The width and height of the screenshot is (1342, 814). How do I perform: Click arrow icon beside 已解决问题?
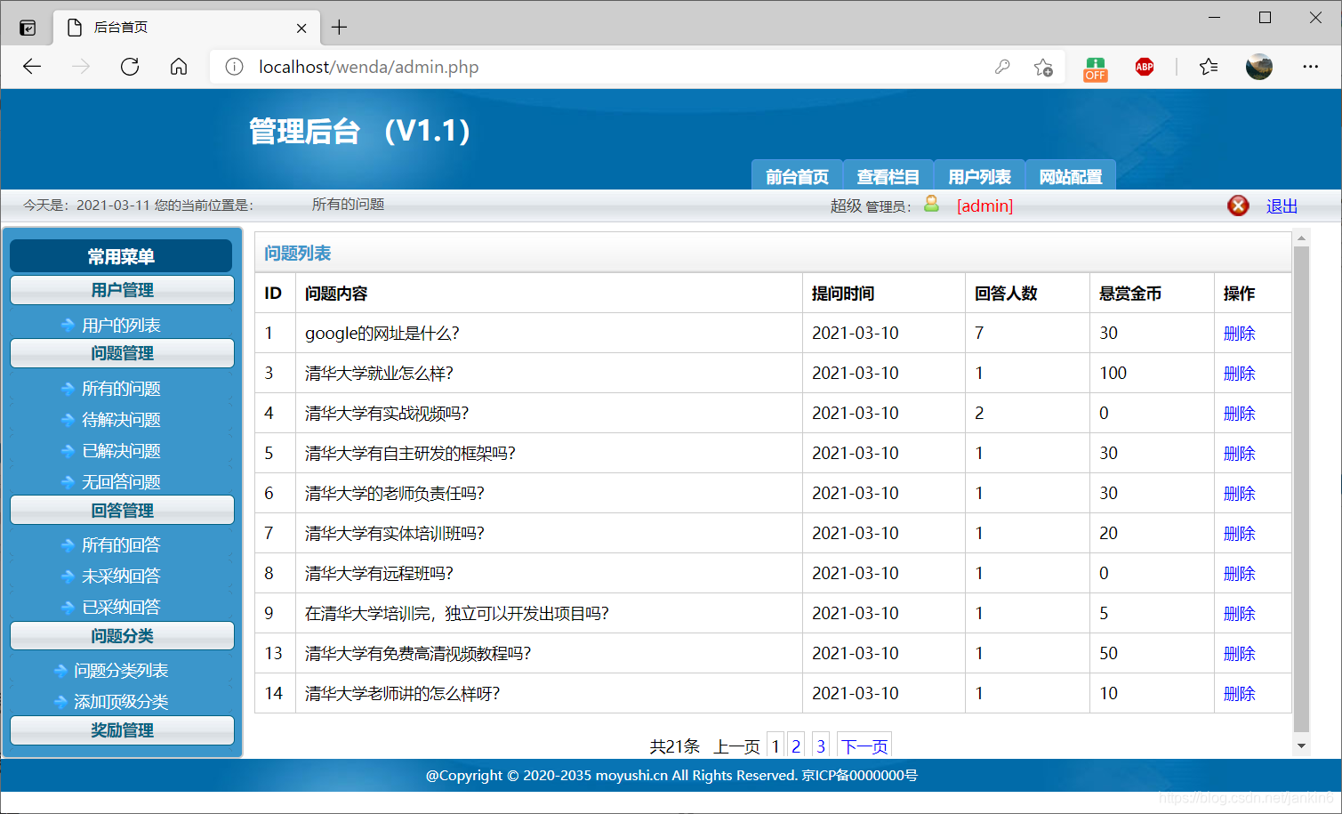(x=68, y=451)
